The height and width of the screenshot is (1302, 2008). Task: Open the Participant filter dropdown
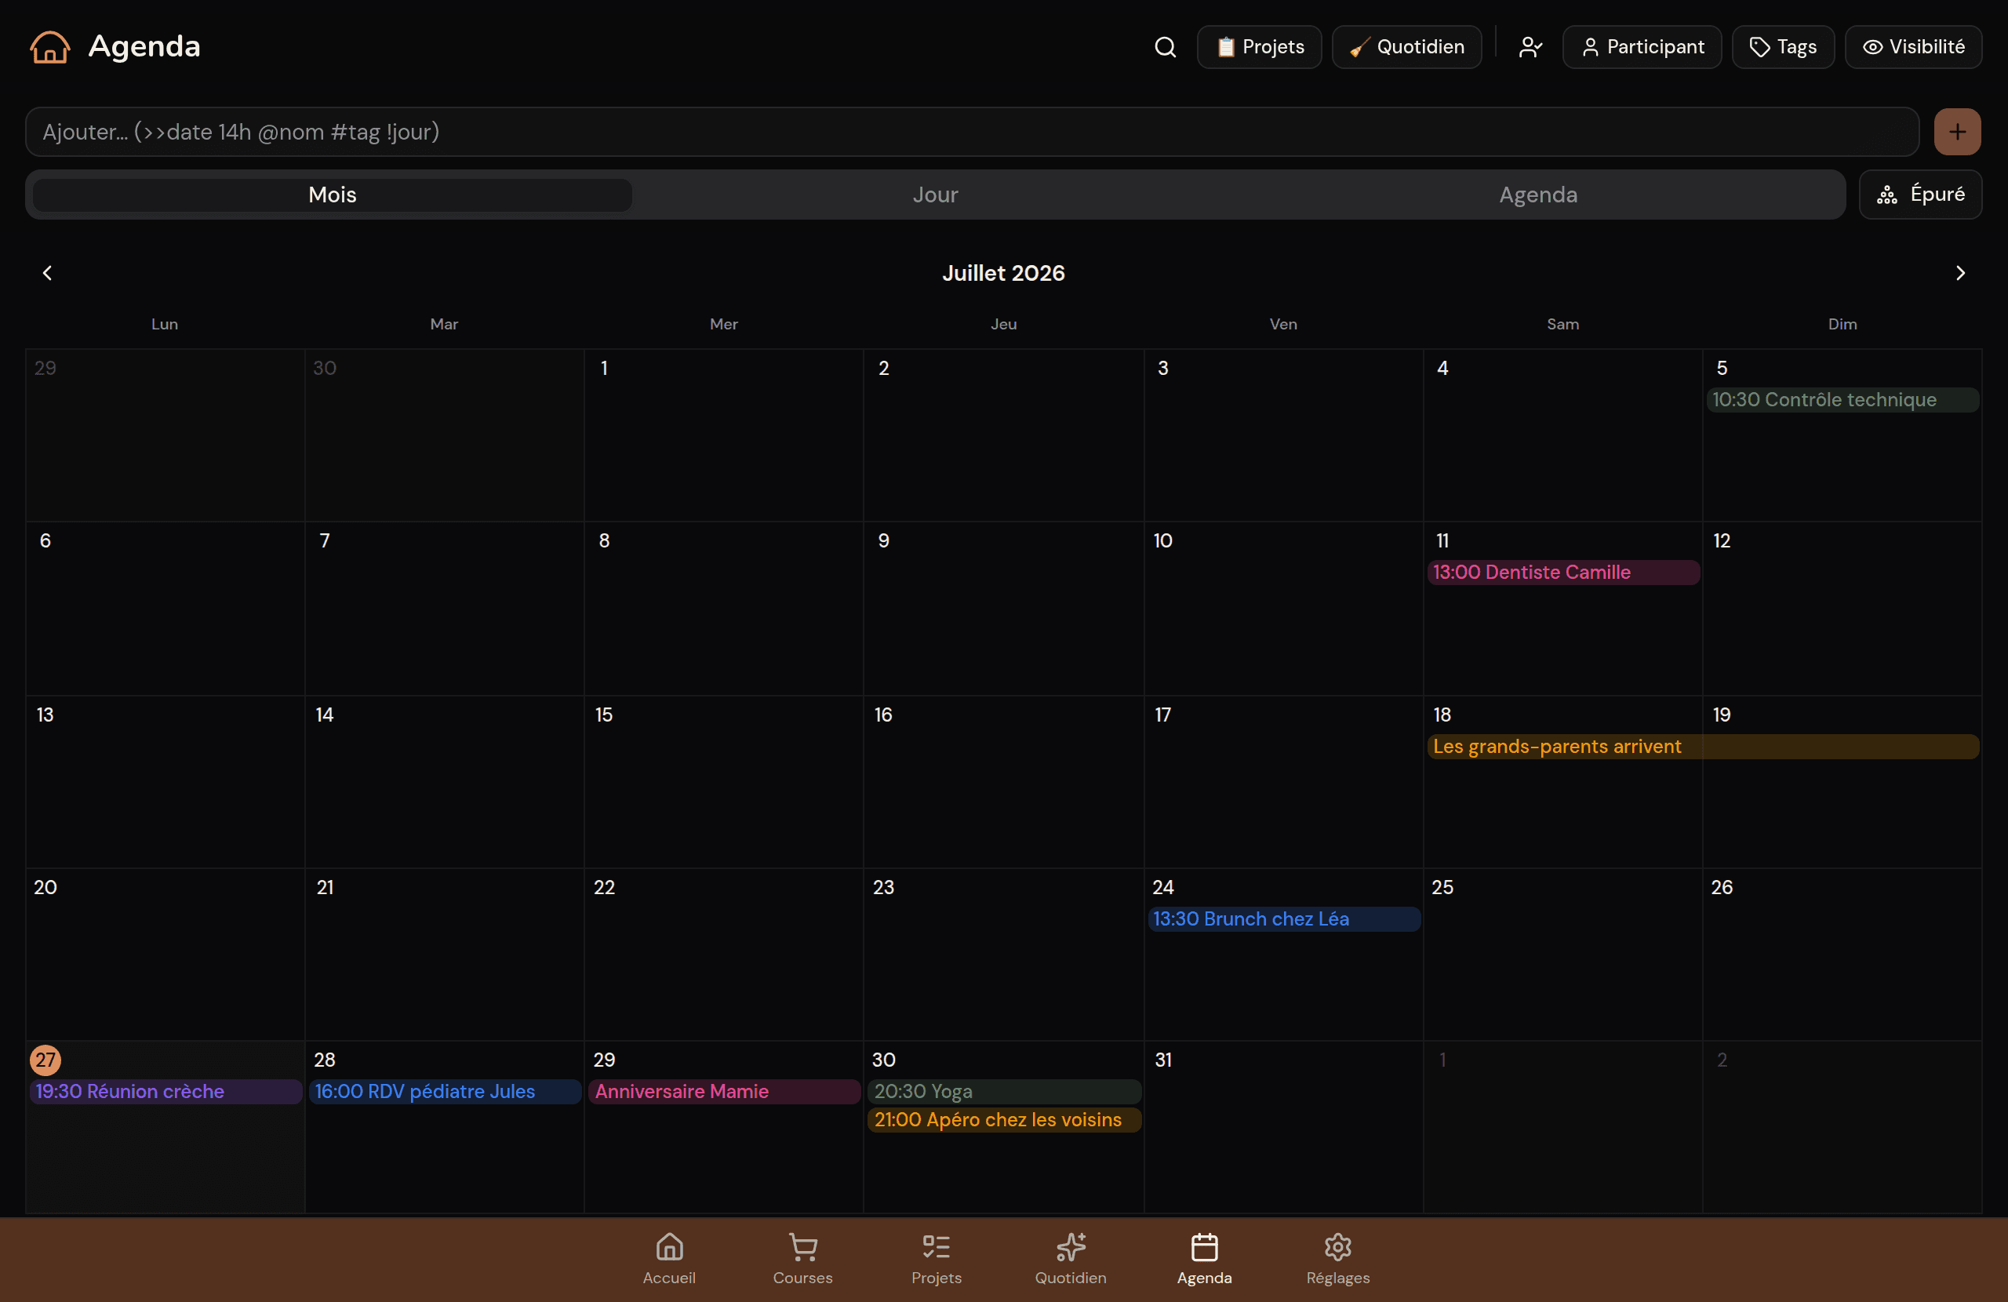coord(1642,47)
